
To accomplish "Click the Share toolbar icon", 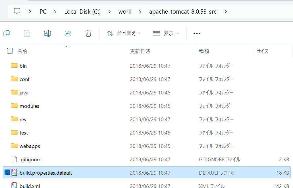I will pyautogui.click(x=68, y=33).
